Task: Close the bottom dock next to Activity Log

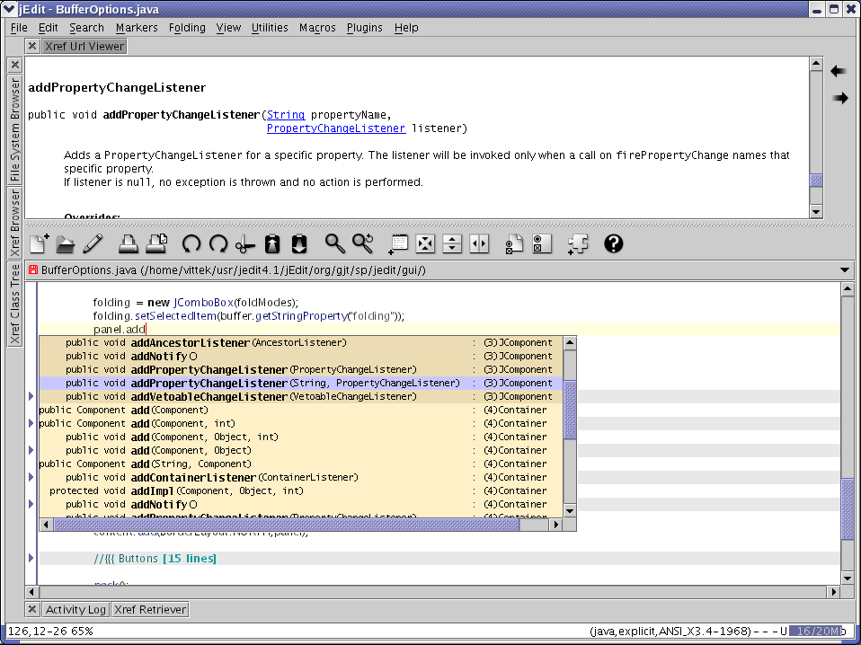Action: (32, 609)
